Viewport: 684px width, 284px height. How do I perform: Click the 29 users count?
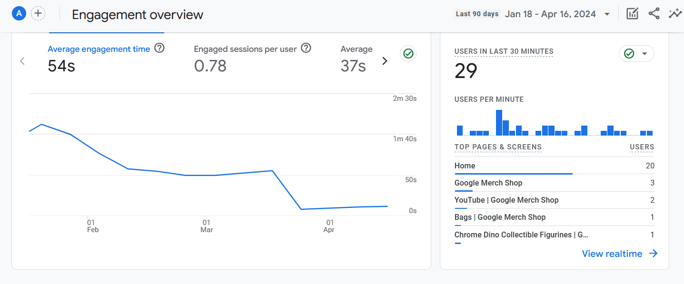(466, 71)
